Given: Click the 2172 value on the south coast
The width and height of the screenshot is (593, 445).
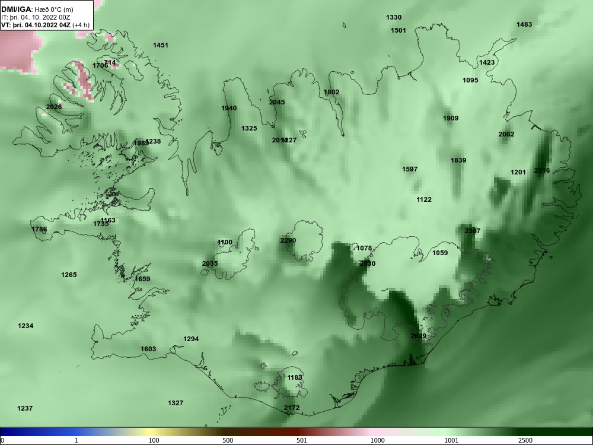Looking at the screenshot, I should coord(292,408).
